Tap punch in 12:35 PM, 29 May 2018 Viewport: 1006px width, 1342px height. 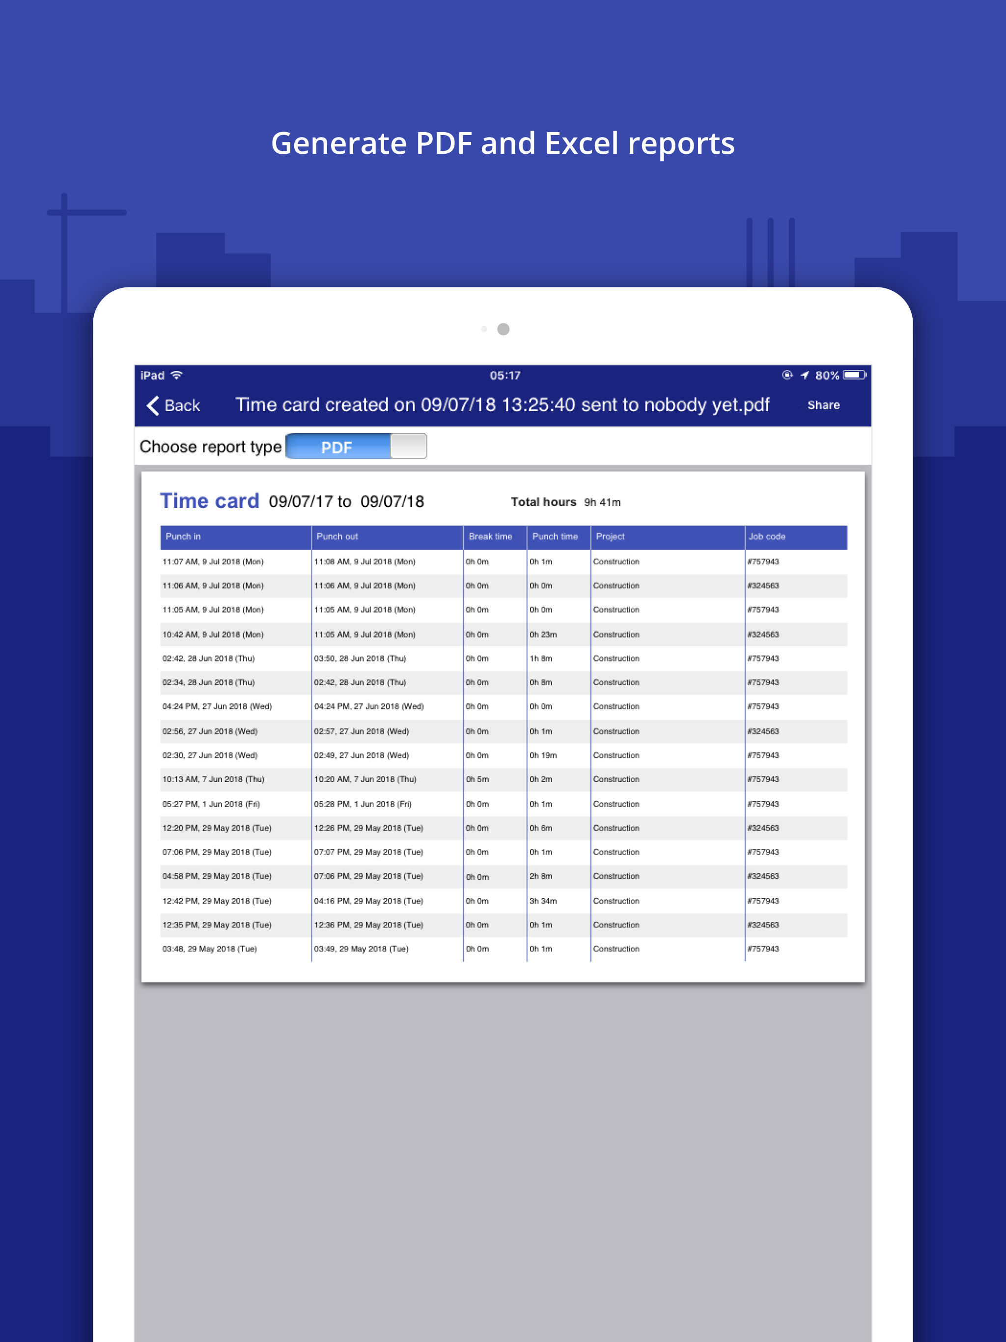(x=217, y=925)
